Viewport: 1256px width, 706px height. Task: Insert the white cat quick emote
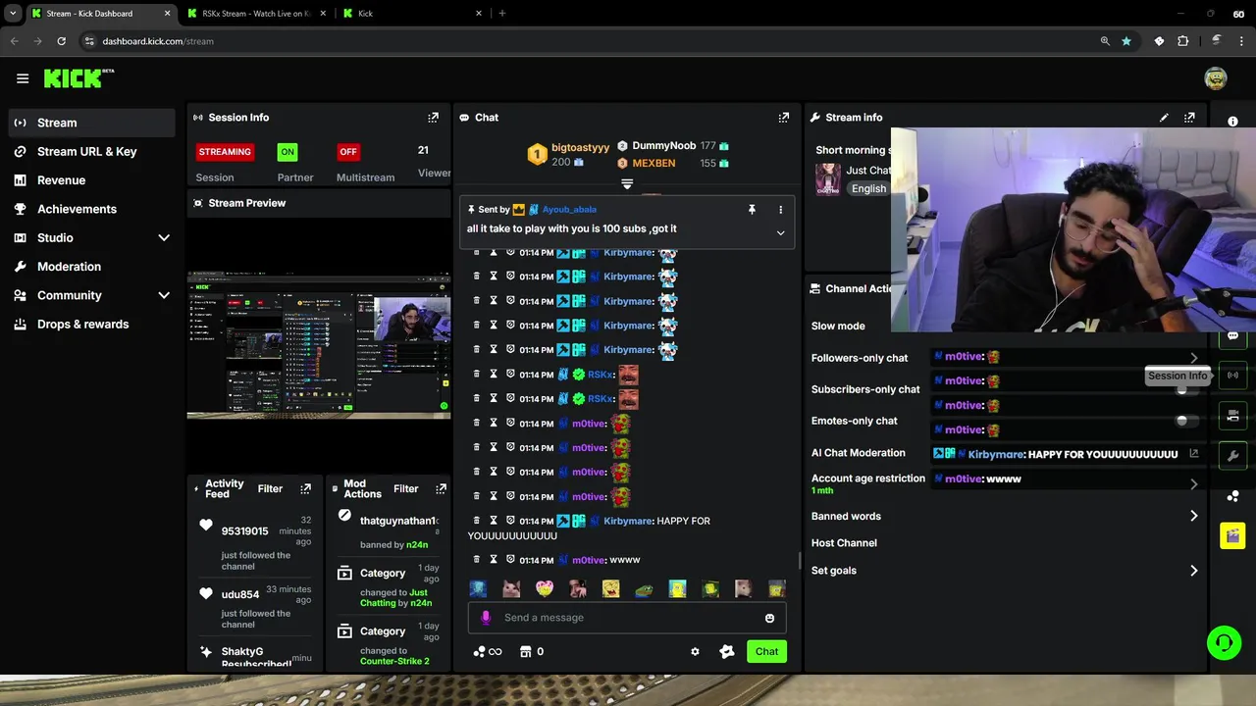(511, 589)
